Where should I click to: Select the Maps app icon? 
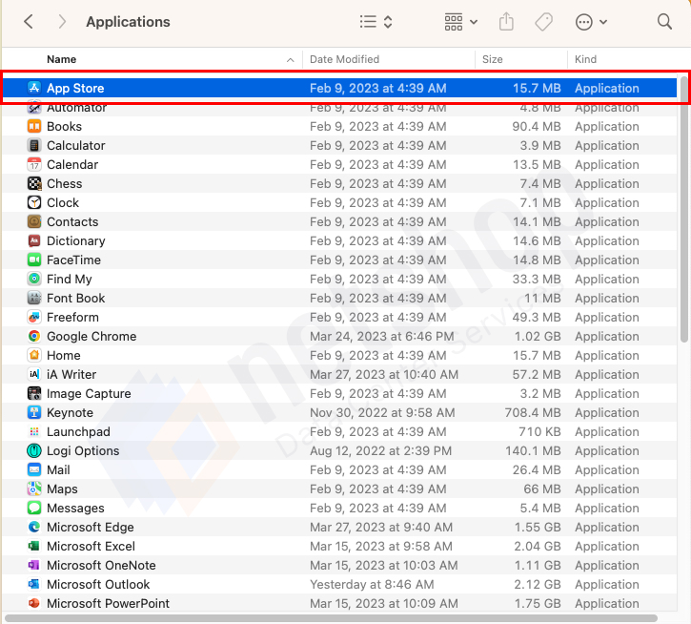tap(34, 489)
